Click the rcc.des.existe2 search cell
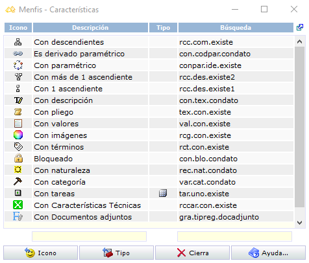 point(236,77)
